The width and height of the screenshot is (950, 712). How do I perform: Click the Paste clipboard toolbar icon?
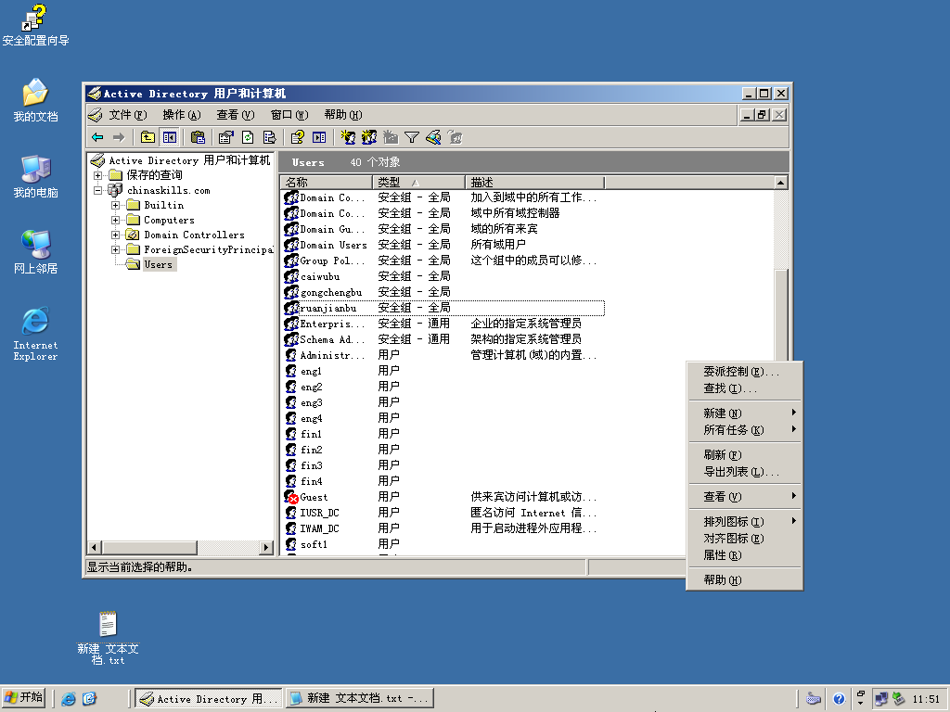[198, 137]
